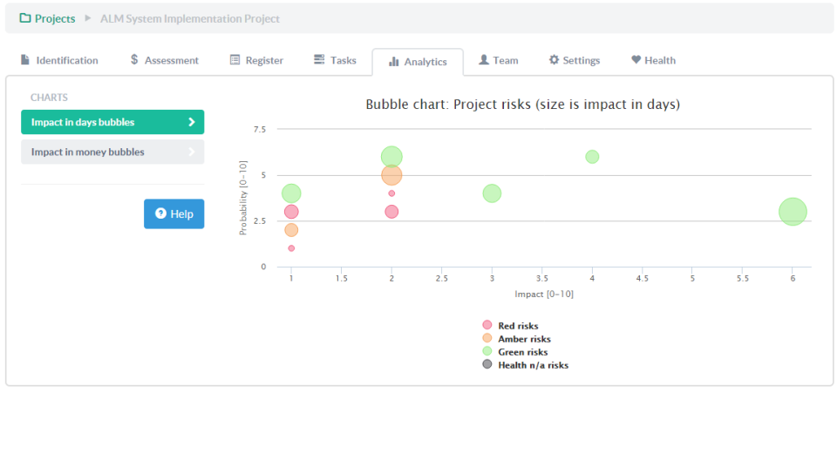Open the Impact in money bubbles chart
Image resolution: width=837 pixels, height=454 pixels.
(x=88, y=152)
